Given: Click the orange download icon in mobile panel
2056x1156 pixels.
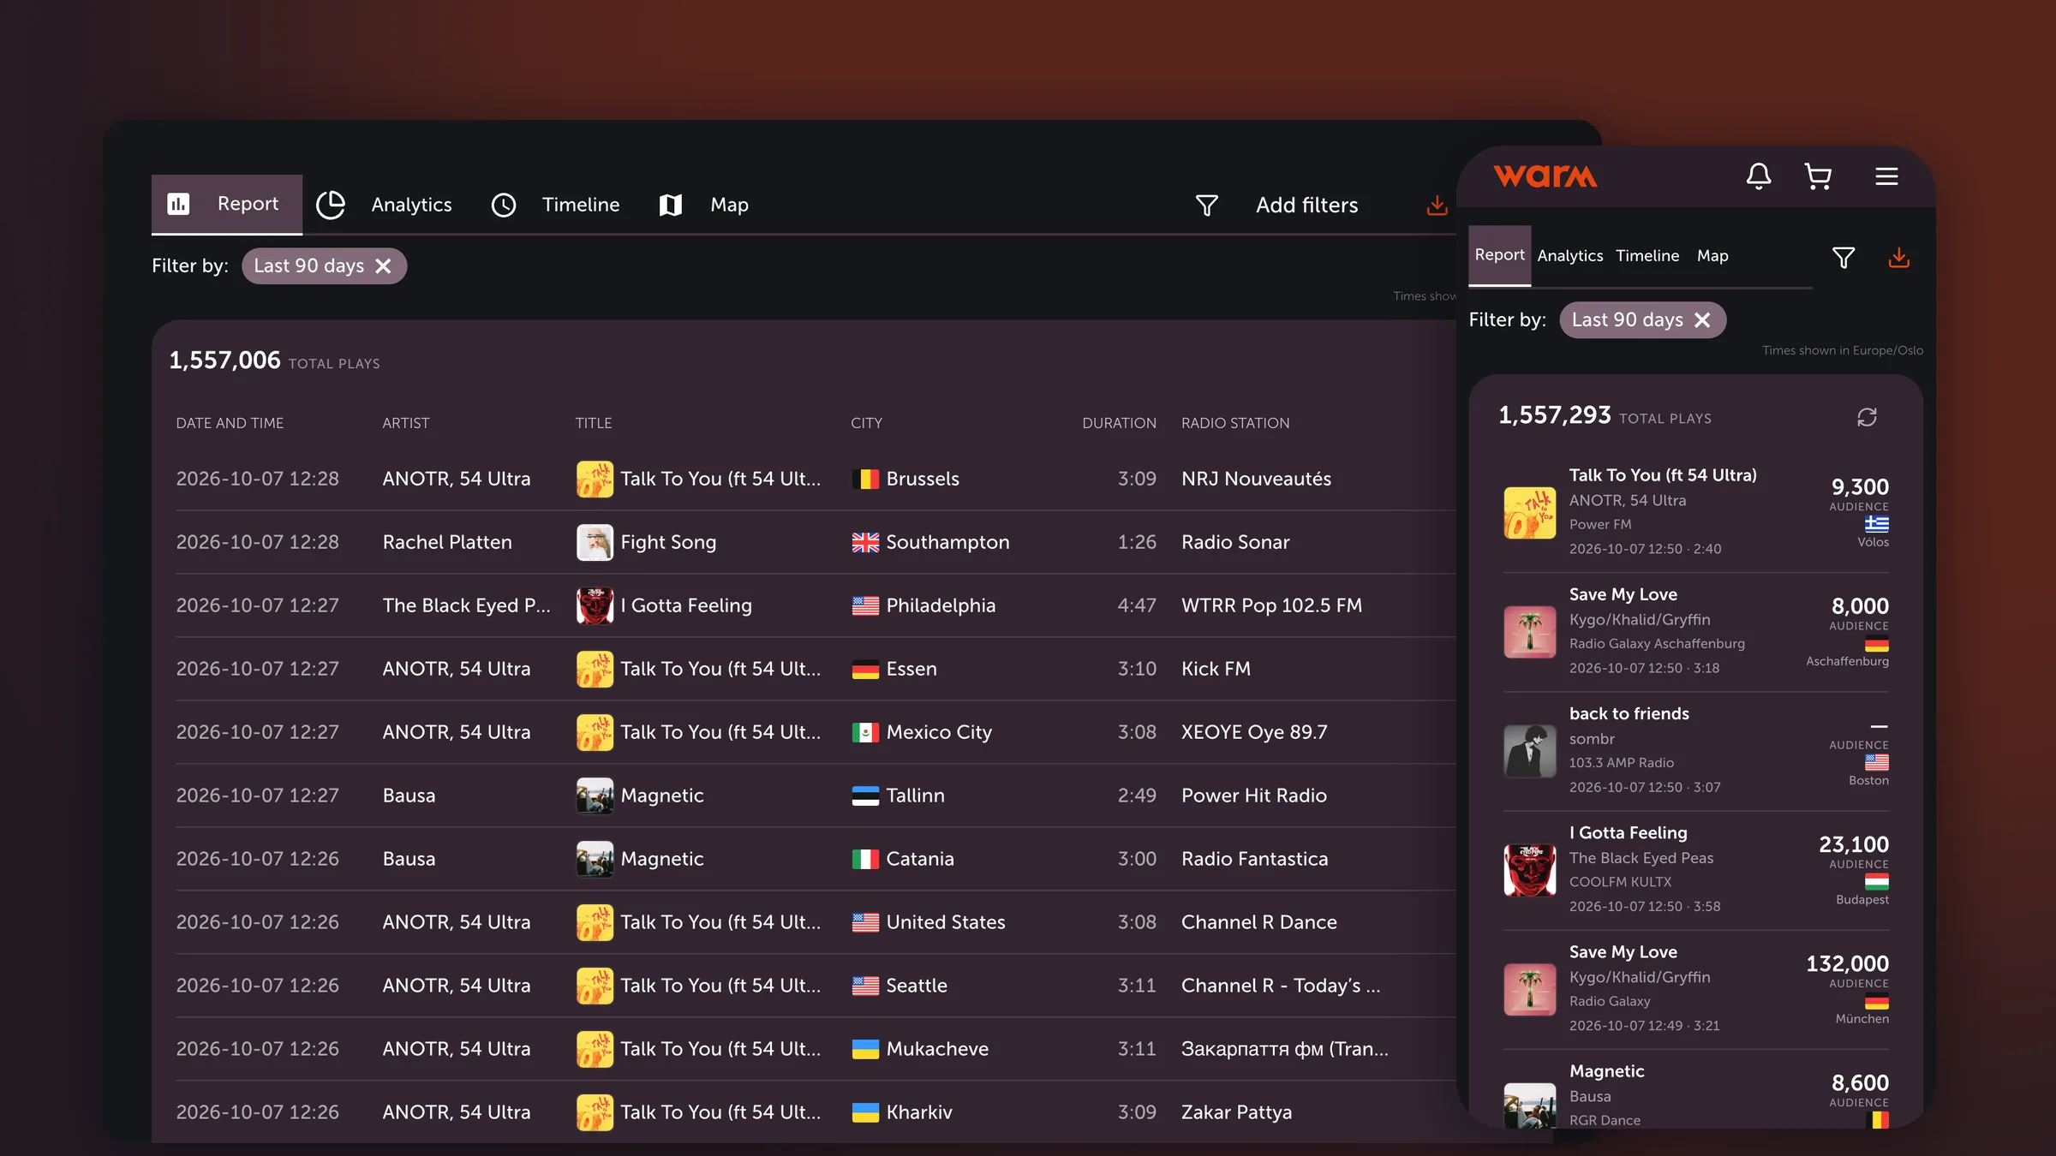Looking at the screenshot, I should point(1898,257).
